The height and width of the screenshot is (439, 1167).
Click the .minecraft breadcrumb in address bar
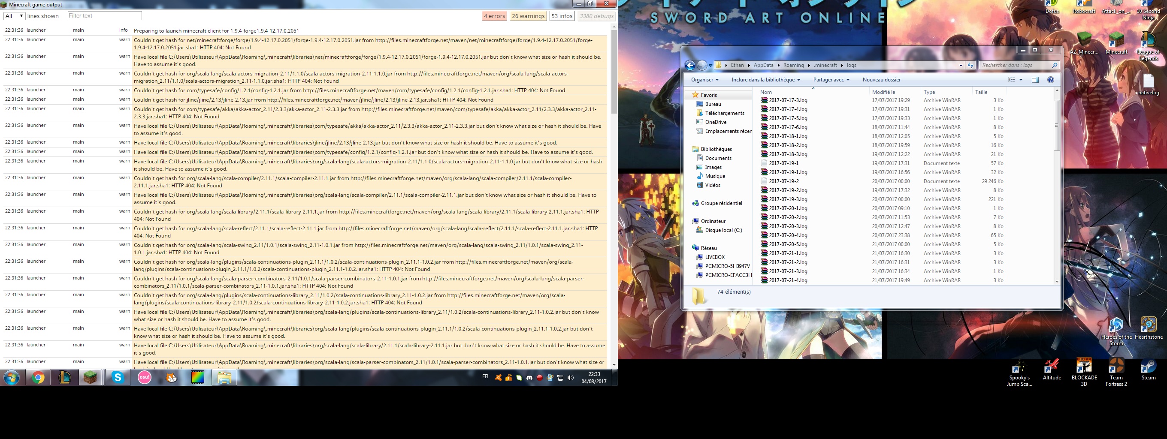[825, 65]
